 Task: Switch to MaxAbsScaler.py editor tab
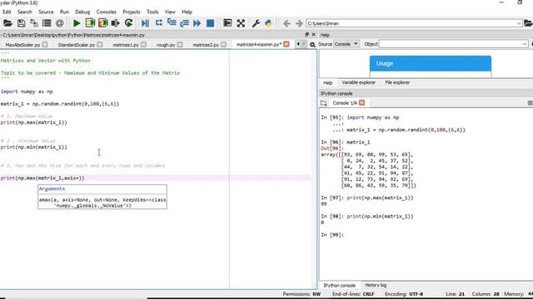pos(22,45)
